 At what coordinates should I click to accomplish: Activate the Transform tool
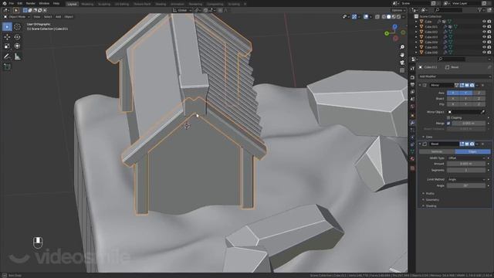click(x=17, y=46)
